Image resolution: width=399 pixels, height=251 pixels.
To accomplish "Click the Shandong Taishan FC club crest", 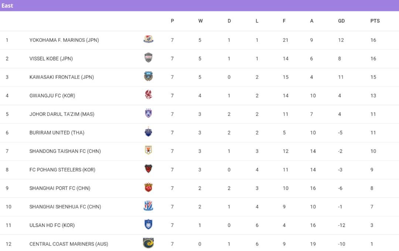I will point(149,151).
